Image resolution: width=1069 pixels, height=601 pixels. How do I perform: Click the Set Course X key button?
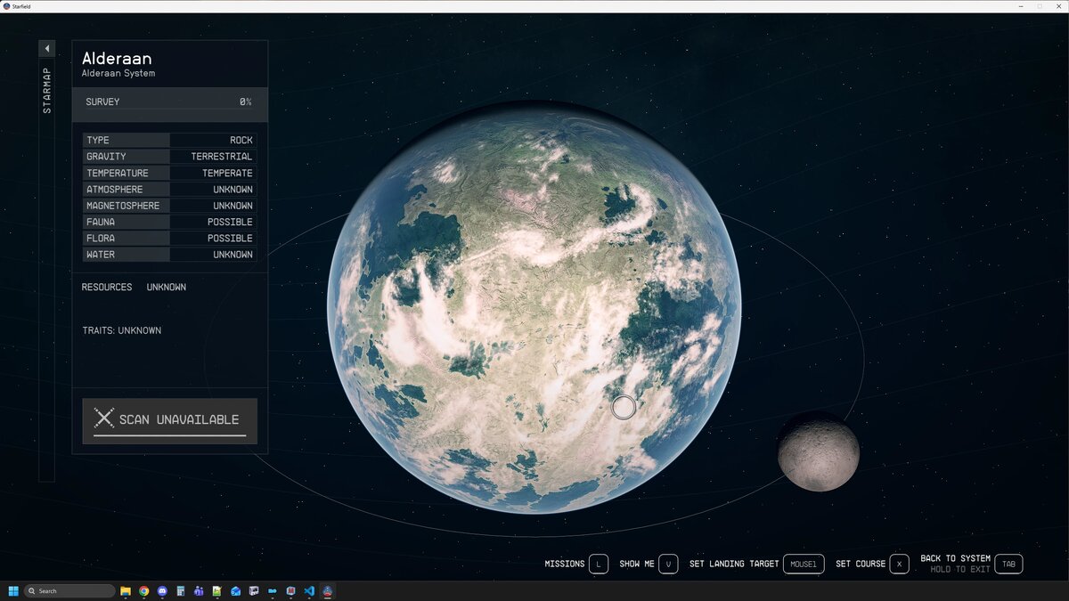coord(899,564)
